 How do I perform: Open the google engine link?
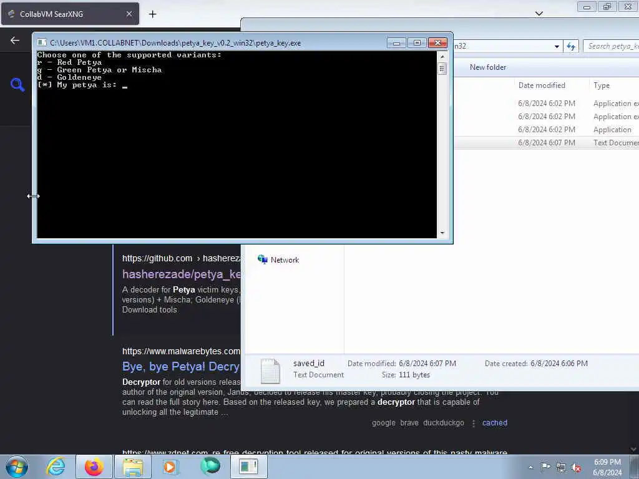click(384, 423)
